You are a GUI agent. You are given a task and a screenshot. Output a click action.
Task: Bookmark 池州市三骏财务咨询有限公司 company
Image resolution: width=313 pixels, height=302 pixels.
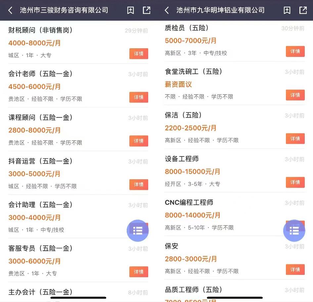pyautogui.click(x=131, y=10)
